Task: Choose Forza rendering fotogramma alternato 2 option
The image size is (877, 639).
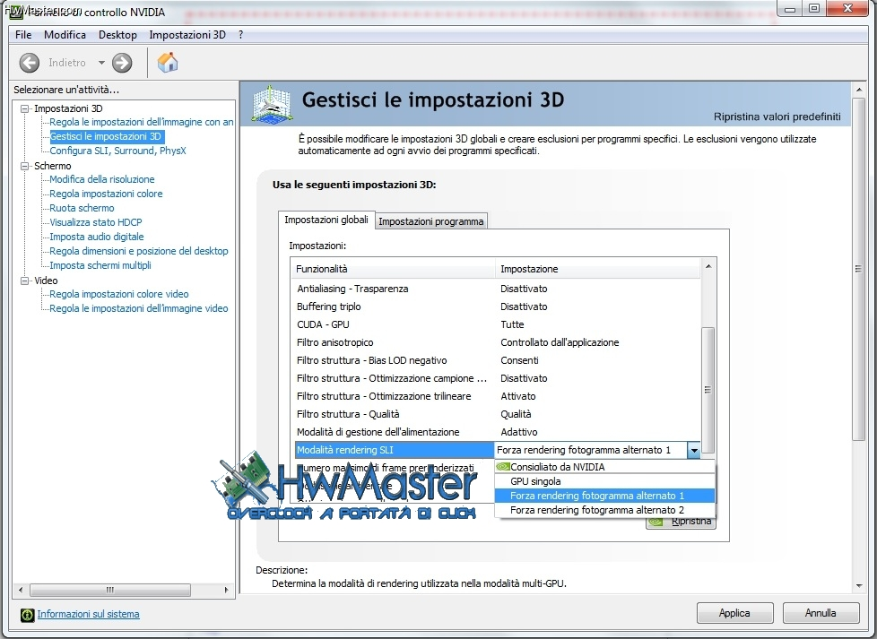Action: point(604,511)
